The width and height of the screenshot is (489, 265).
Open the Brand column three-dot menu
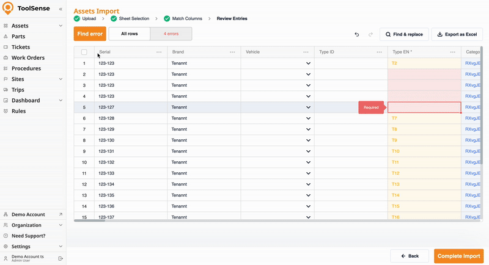tap(232, 52)
